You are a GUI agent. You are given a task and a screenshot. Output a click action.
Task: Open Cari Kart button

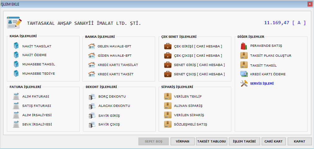(273, 141)
